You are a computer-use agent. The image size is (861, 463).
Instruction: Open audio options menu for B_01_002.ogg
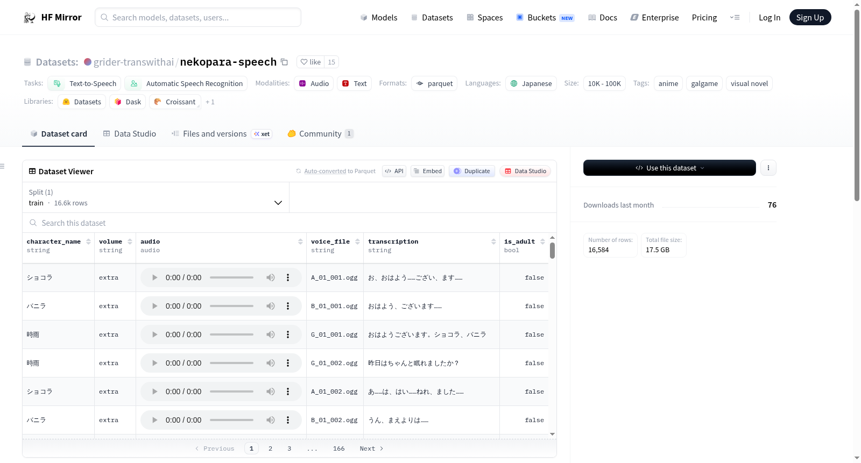tap(288, 420)
